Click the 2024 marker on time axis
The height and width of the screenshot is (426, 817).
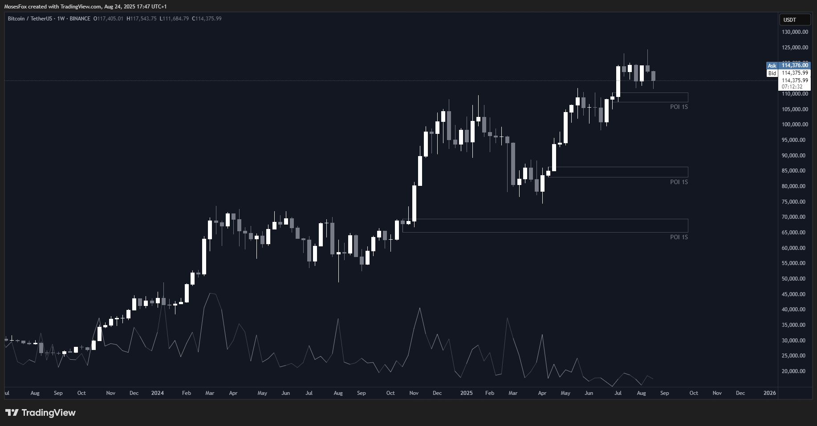coord(157,393)
